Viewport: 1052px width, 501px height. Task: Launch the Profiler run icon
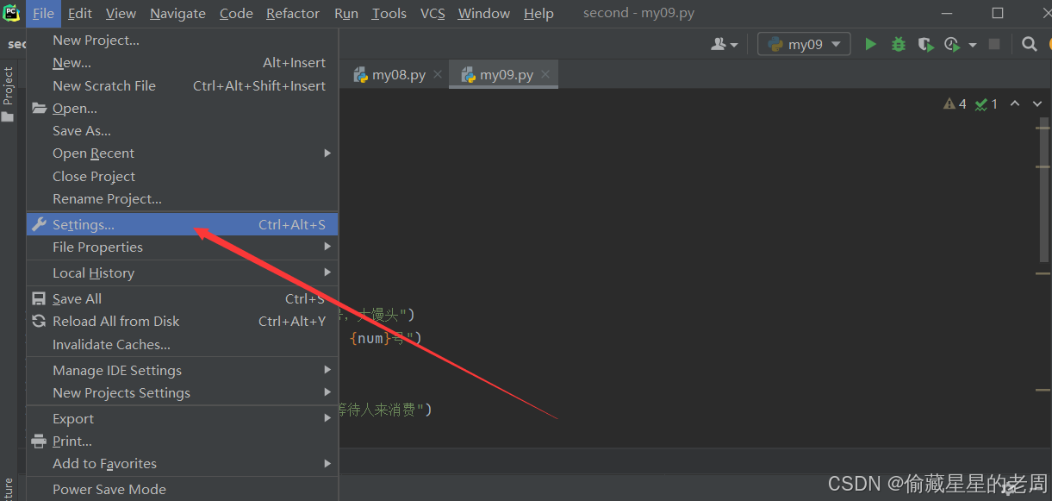click(x=951, y=43)
